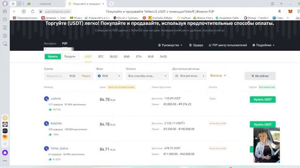Image resolution: width=300 pixels, height=168 pixels.
Task: Click the orange mail icon in sidebar
Action: 5,137
